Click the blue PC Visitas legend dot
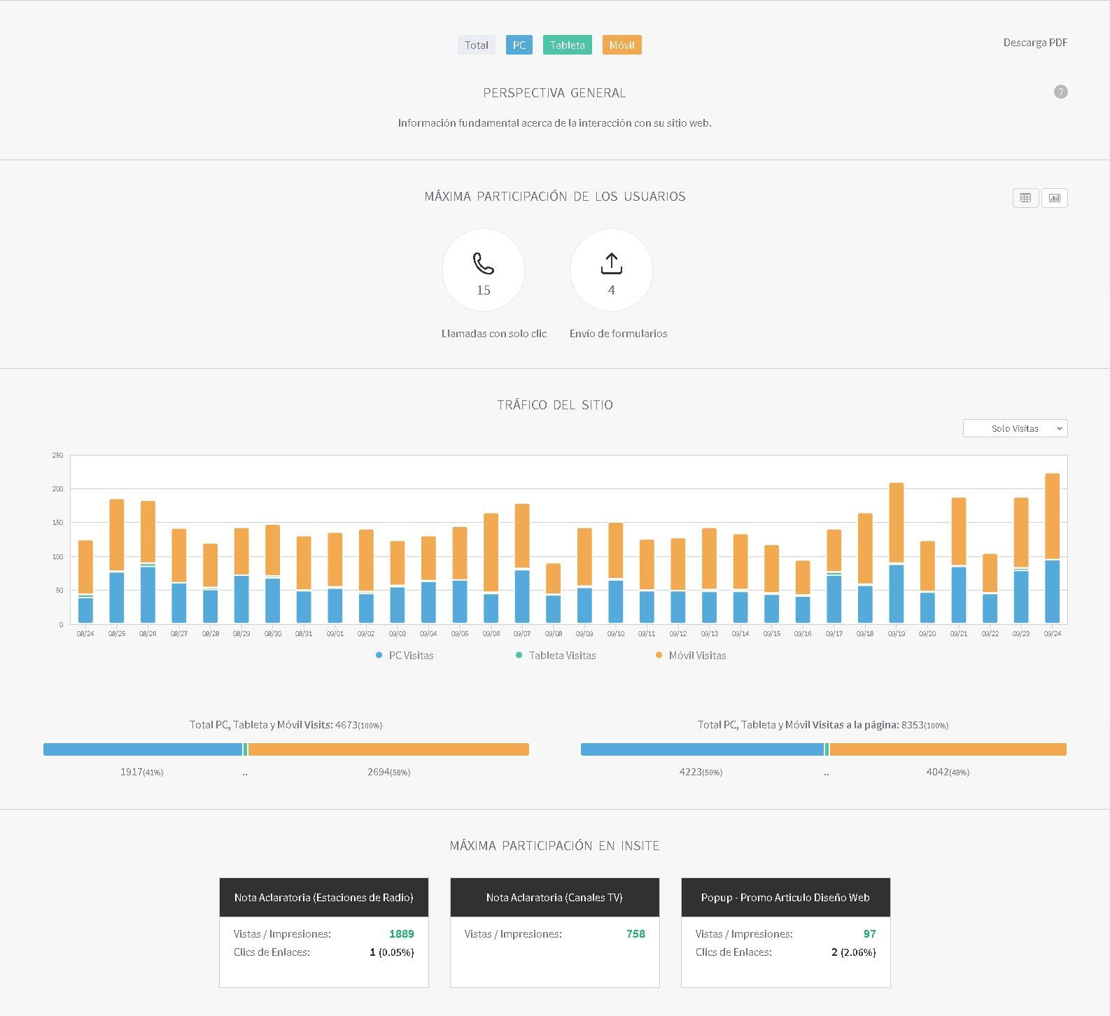 point(379,655)
